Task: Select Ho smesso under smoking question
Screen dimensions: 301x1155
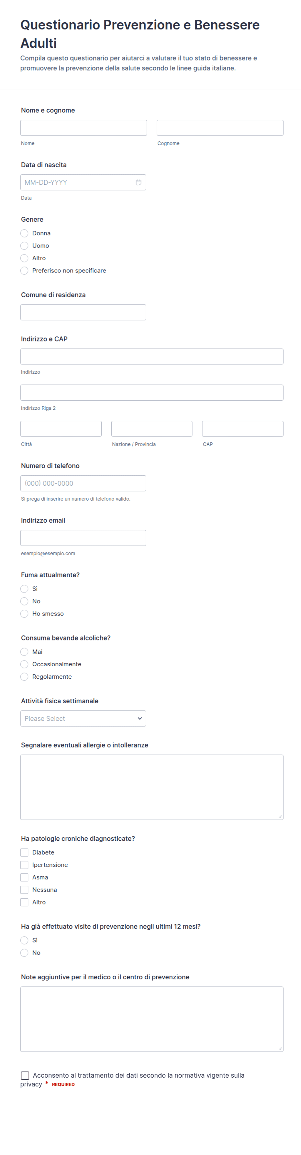Action: click(24, 613)
